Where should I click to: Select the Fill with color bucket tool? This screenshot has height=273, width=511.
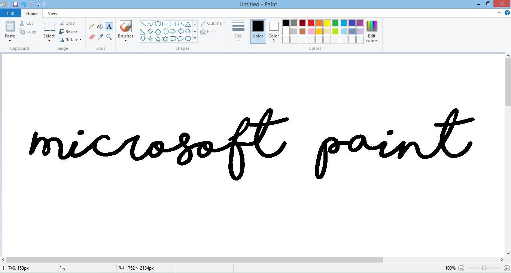tap(100, 27)
